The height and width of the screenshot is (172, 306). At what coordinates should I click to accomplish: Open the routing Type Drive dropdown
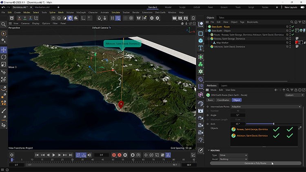[x=233, y=155]
